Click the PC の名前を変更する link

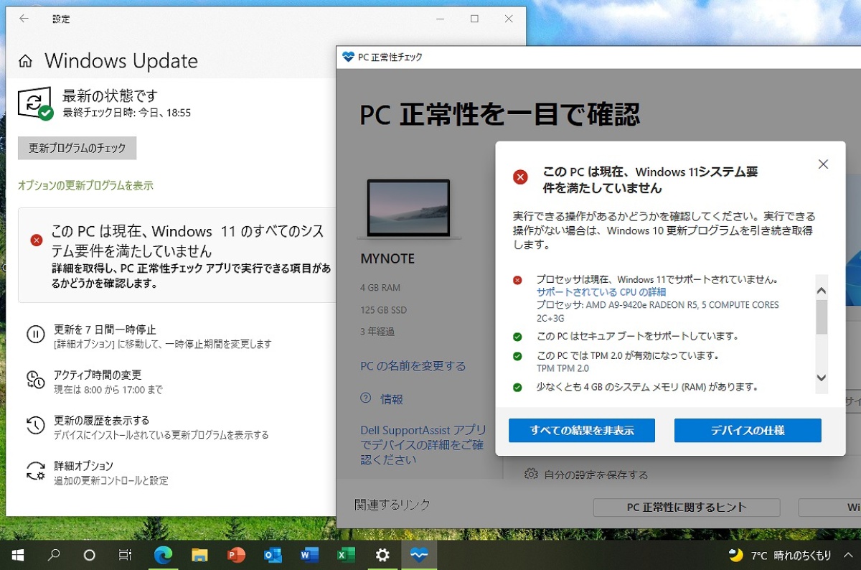(x=412, y=366)
